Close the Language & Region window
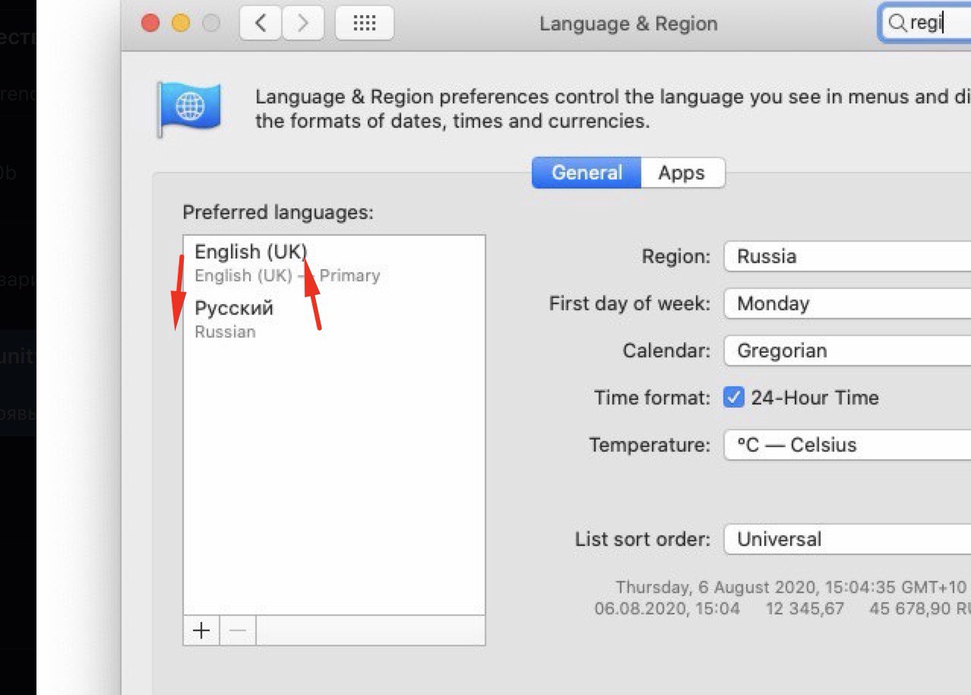Image resolution: width=971 pixels, height=695 pixels. 150,24
